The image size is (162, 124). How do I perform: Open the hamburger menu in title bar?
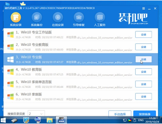[x=144, y=8]
